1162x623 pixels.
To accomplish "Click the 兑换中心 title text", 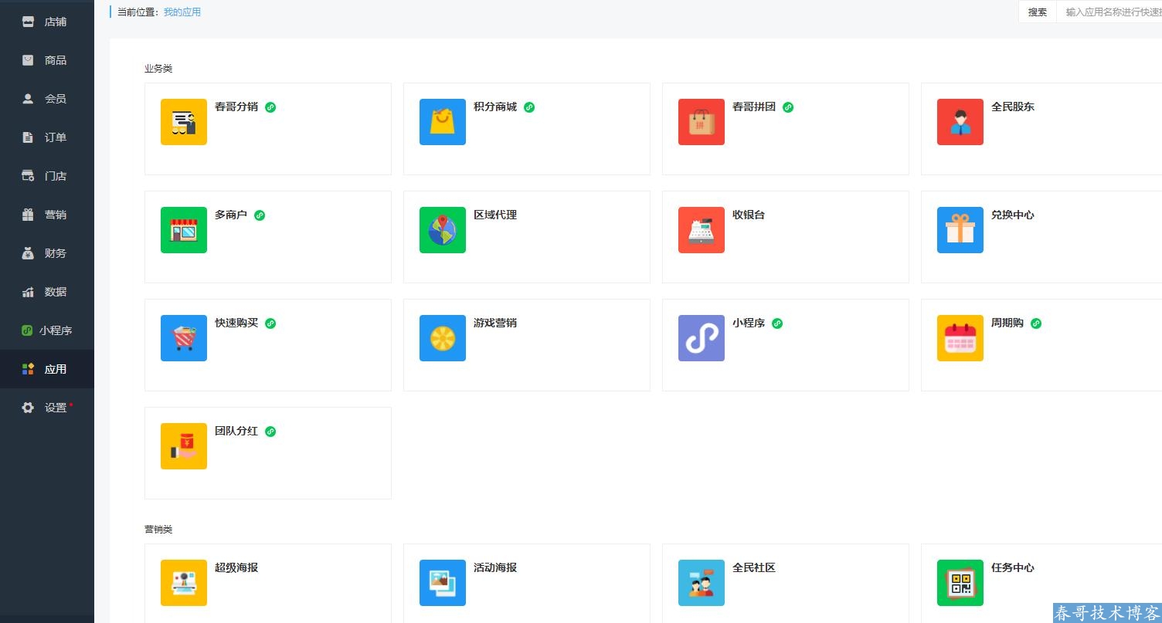I will (x=1013, y=215).
